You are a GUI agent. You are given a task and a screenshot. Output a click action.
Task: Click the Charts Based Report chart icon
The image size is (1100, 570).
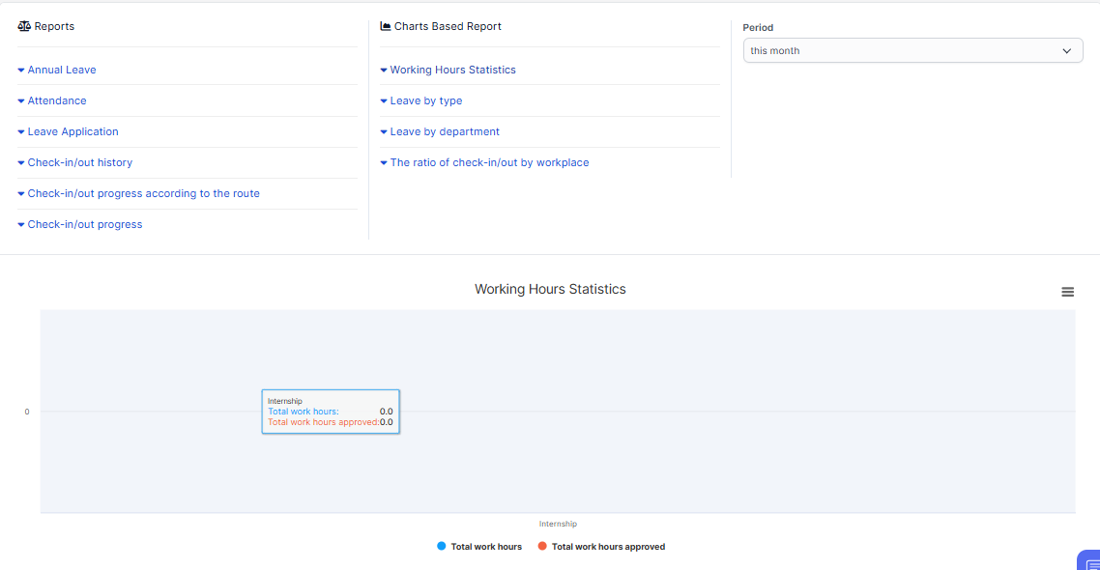(386, 27)
